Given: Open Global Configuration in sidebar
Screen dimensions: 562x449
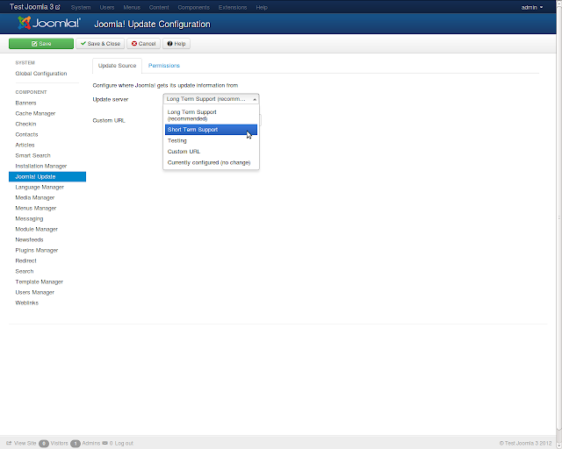Looking at the screenshot, I should pyautogui.click(x=41, y=74).
